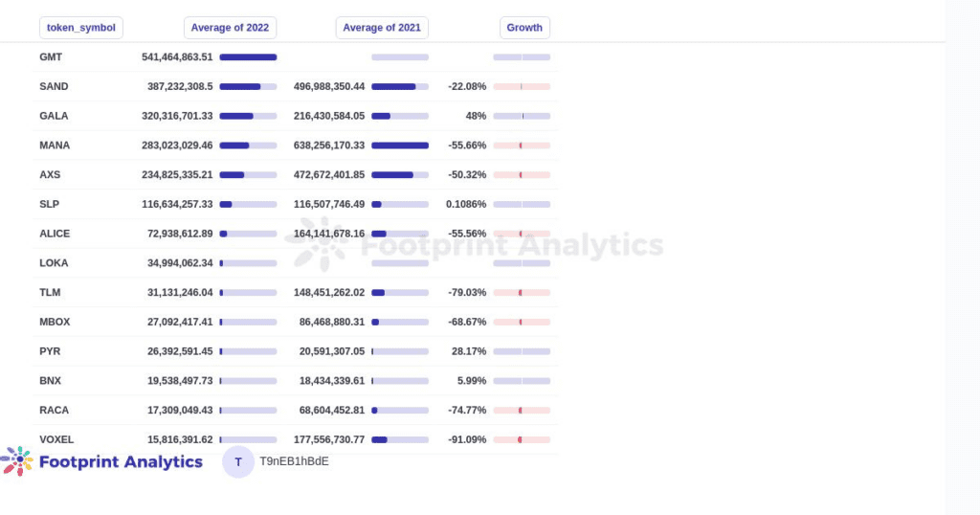Click the Footprint Analytics brand text link
The width and height of the screenshot is (980, 515).
point(122,462)
